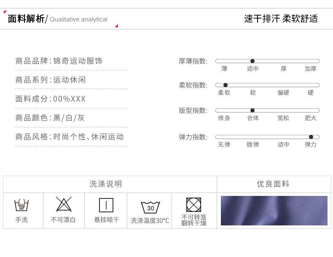Click the do-not-tumble-dry icon

[193, 205]
